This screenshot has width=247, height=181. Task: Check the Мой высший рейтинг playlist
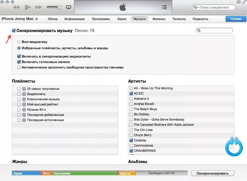[x=19, y=104]
